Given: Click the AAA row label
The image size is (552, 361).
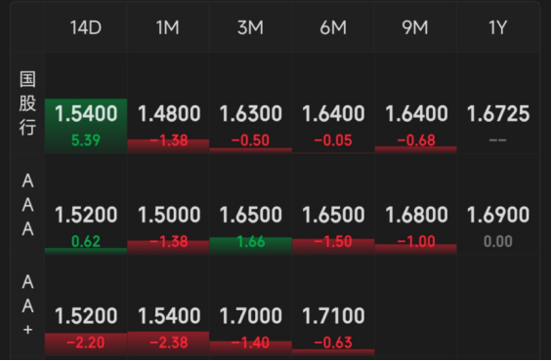Looking at the screenshot, I should pos(27,205).
